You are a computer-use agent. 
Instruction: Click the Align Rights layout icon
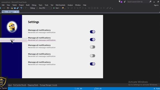click(77, 8)
